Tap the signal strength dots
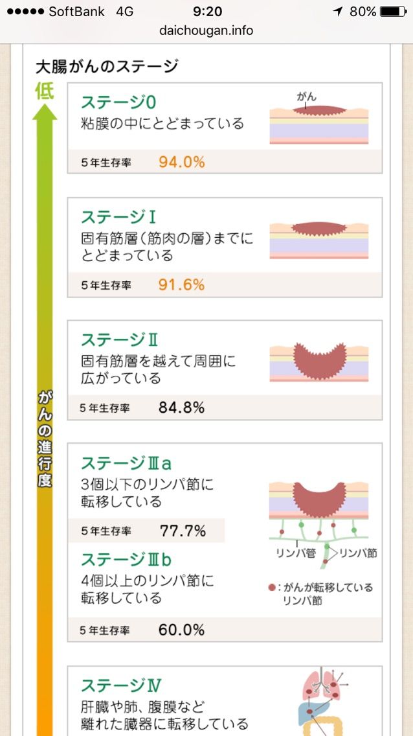The image size is (413, 736). pos(26,12)
